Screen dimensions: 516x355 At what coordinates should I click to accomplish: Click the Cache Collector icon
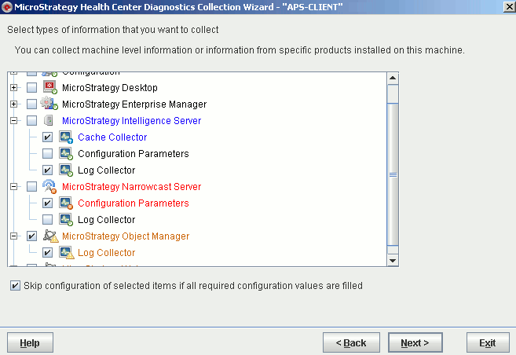click(x=66, y=137)
